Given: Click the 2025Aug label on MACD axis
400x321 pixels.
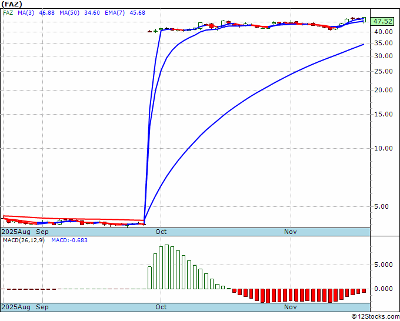Looking at the screenshot, I should (x=16, y=307).
